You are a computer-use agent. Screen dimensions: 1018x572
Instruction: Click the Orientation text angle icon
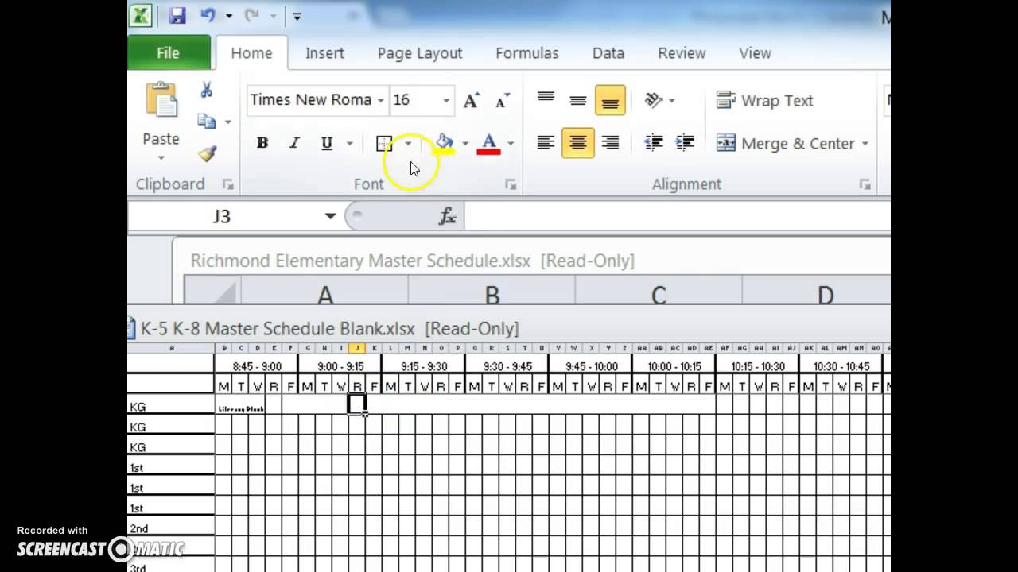pos(654,100)
